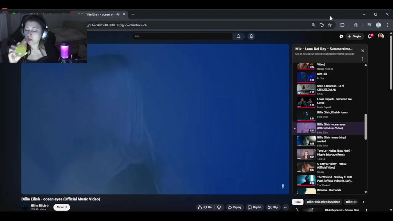This screenshot has width=393, height=221.
Task: Open more actions under the video
Action: coord(286,207)
